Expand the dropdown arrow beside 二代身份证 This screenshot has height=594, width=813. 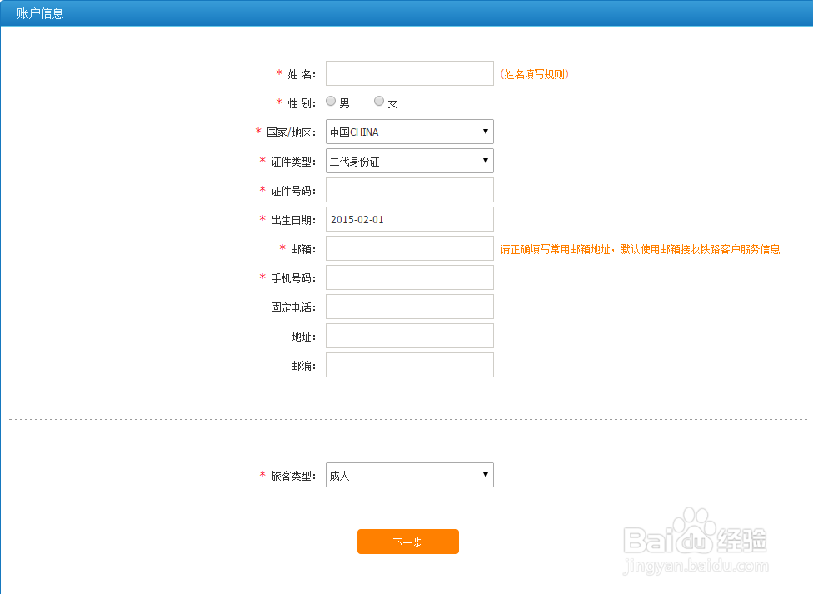click(484, 161)
